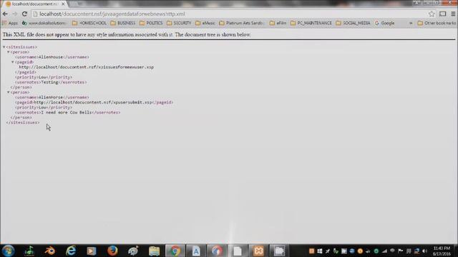458x257 pixels.
Task: Open the media player taskbar icon
Action: click(92, 251)
